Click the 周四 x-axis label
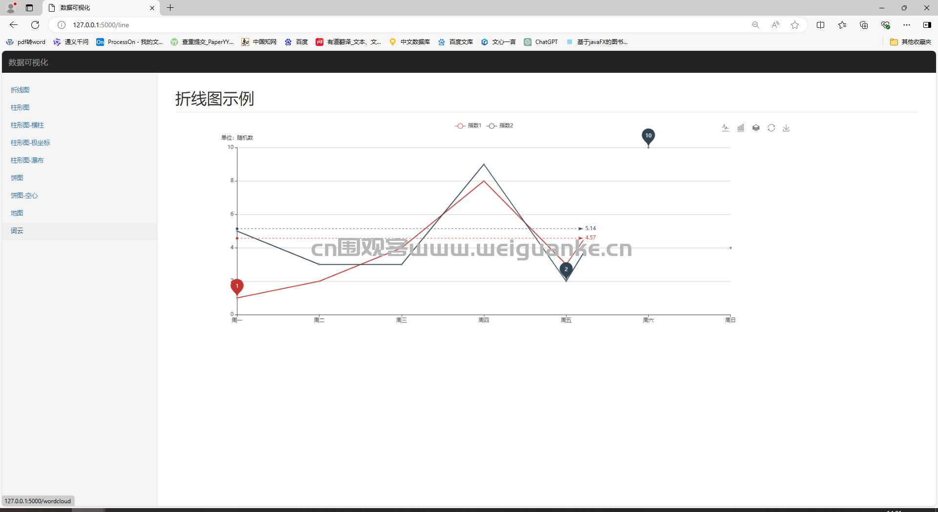The width and height of the screenshot is (938, 512). point(484,320)
